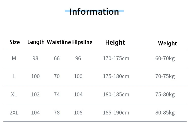Select the Size column header
This screenshot has width=190, height=130.
tap(14, 42)
